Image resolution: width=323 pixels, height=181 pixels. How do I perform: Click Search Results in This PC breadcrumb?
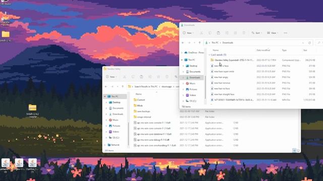coord(146,86)
